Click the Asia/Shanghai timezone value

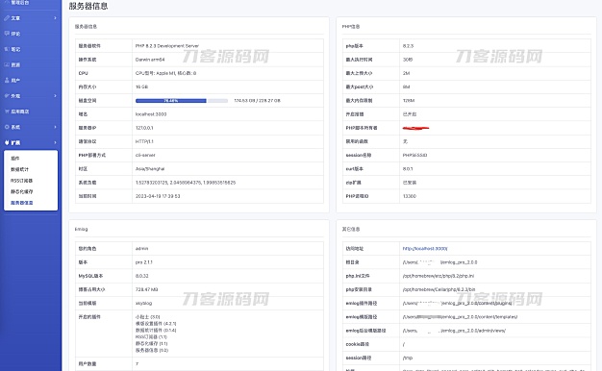pos(150,169)
